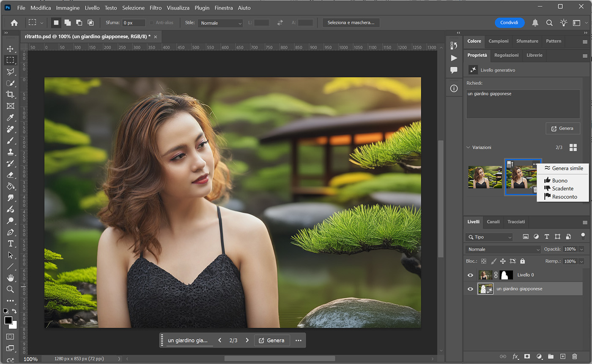This screenshot has width=592, height=364.
Task: Open the Stile dropdown
Action: coord(220,23)
